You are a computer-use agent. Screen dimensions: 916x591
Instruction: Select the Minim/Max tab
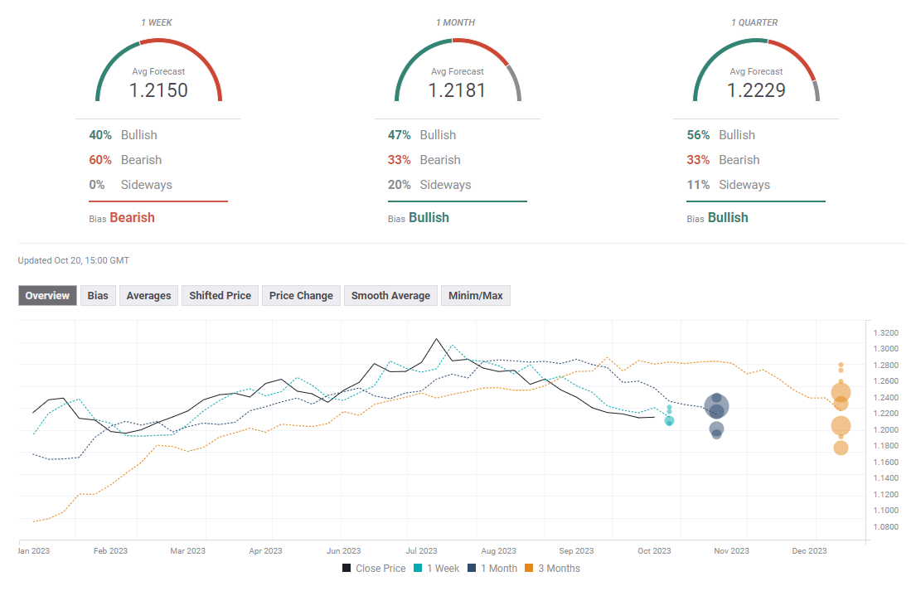click(475, 296)
